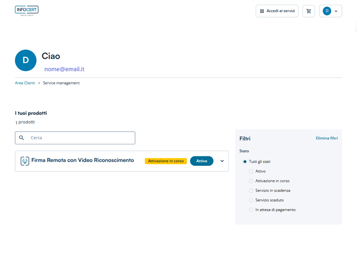Click the user avatar D in header
This screenshot has width=358, height=269.
(327, 11)
